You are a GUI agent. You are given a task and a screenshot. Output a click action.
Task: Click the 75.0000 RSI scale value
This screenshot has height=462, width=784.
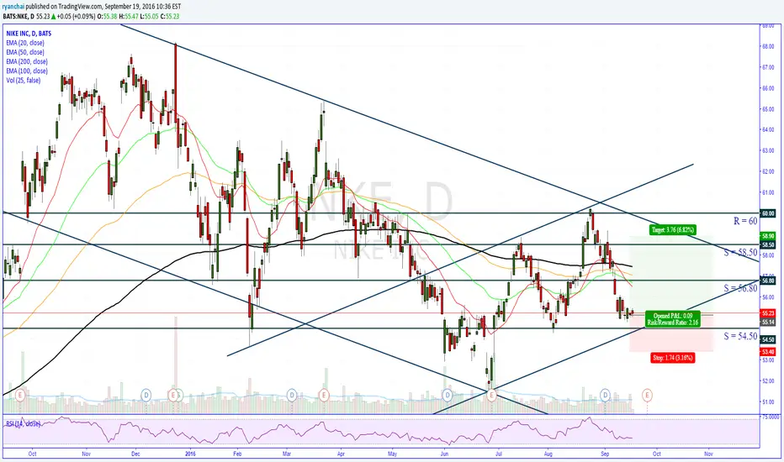(x=771, y=416)
